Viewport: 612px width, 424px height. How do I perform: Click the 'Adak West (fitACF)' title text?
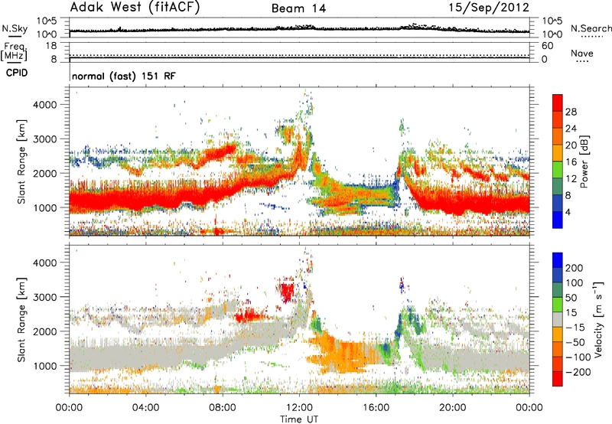[135, 8]
